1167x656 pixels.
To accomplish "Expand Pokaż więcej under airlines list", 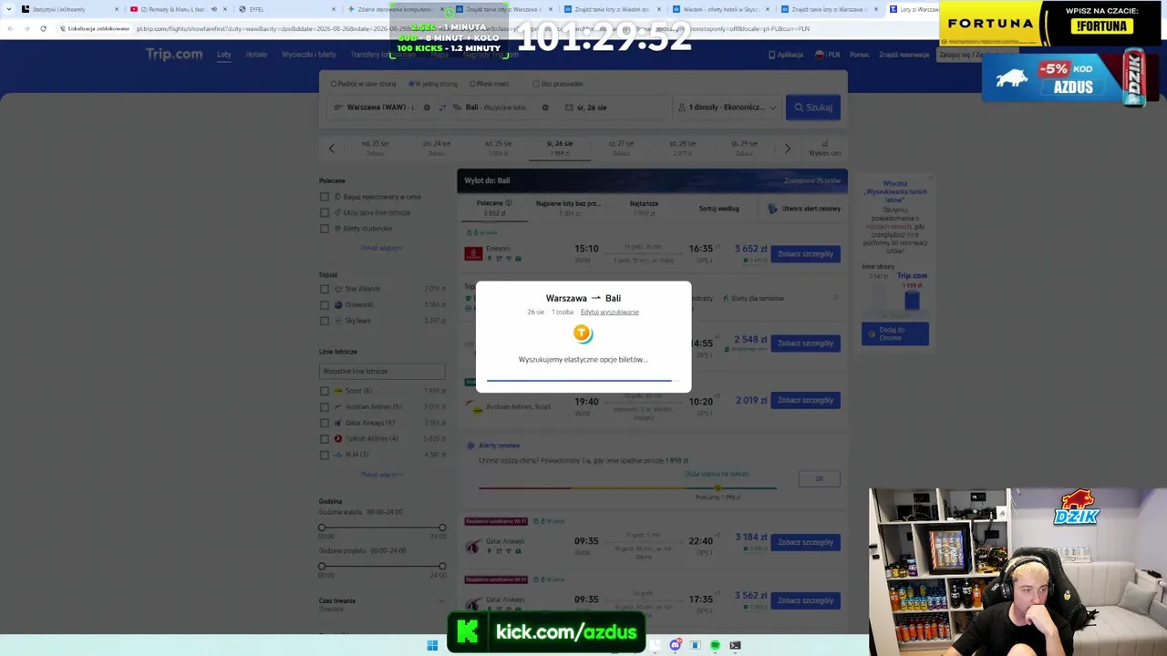I will click(x=381, y=475).
